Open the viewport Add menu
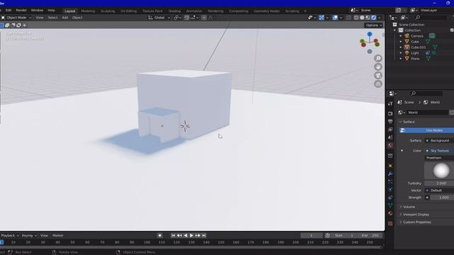The image size is (454, 255). click(x=65, y=18)
